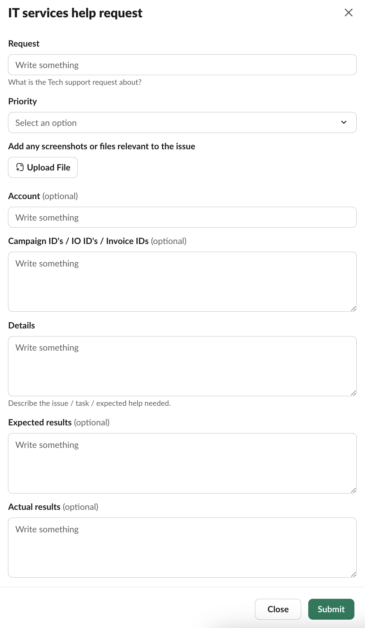Focus the Request text input
The height and width of the screenshot is (628, 365).
click(182, 65)
